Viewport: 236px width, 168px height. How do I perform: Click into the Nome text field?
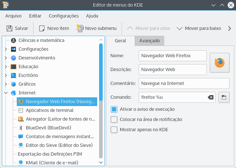(x=173, y=56)
